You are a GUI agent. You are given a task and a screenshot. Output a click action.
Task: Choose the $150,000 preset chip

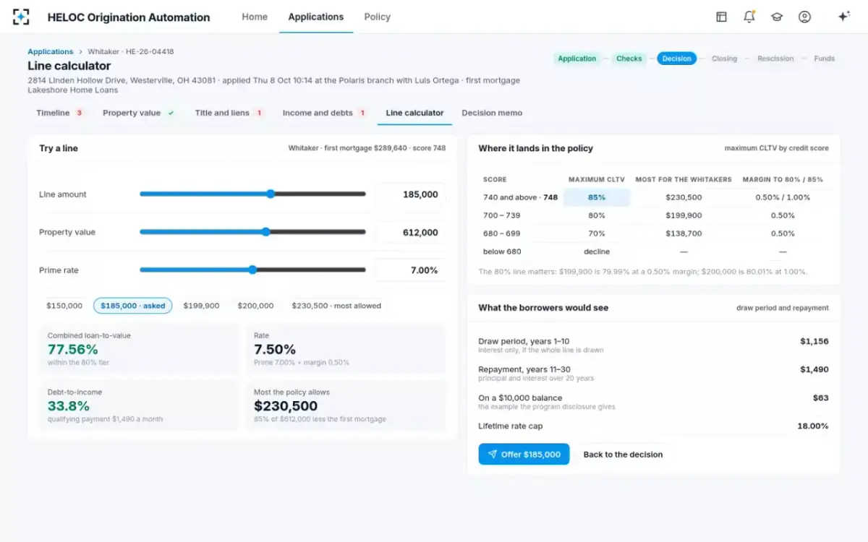pos(64,306)
